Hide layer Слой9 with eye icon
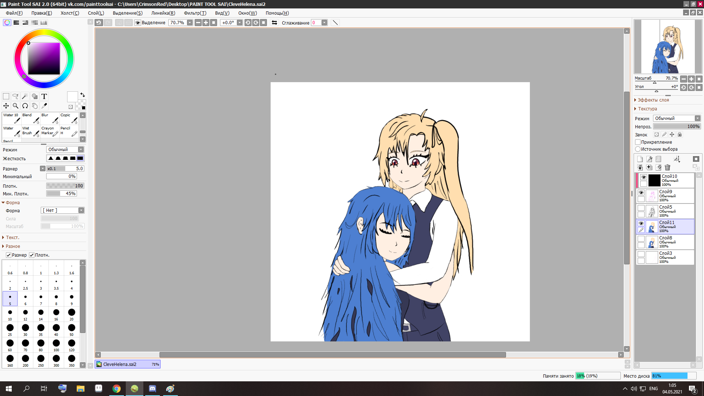Screen dimensions: 704x396 click(x=641, y=192)
